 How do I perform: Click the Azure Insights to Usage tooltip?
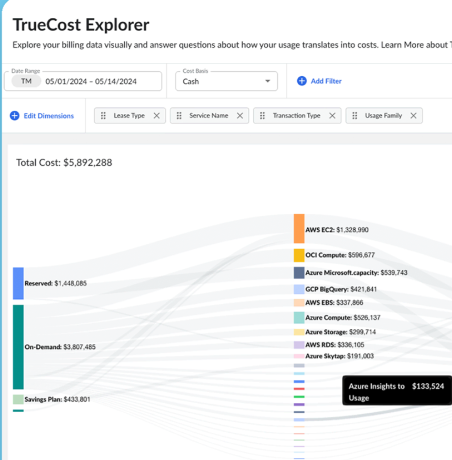[397, 390]
